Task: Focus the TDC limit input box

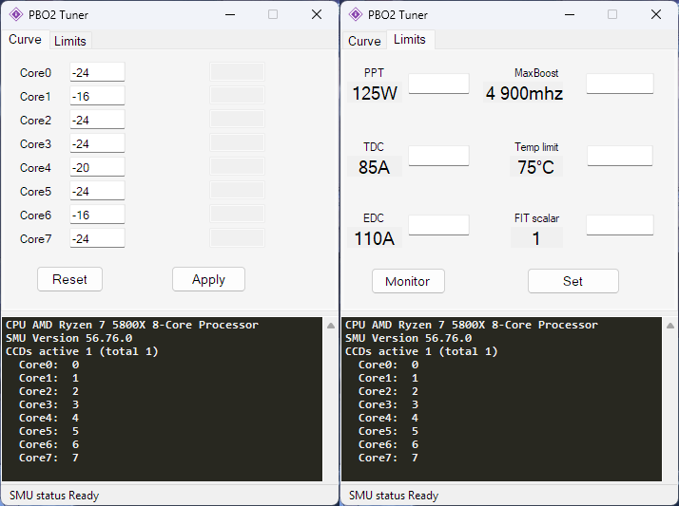Action: coord(438,156)
